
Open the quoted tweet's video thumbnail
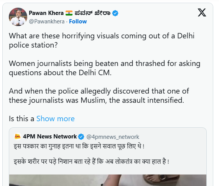click(108, 180)
